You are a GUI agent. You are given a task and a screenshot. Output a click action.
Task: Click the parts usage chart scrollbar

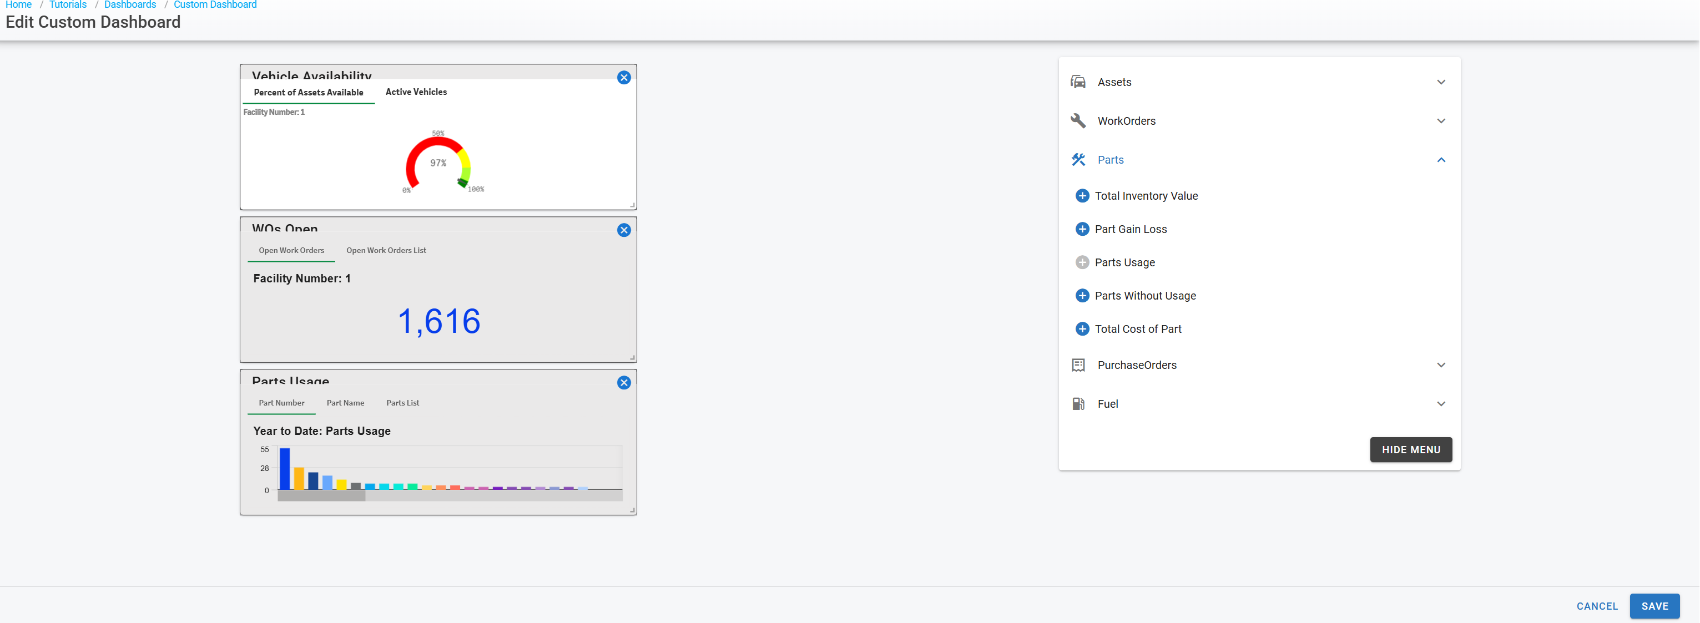[x=321, y=497]
